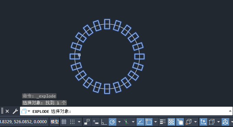Screen dimensions: 233x127
Task: Disable 2D object snap
Action: pos(149,122)
